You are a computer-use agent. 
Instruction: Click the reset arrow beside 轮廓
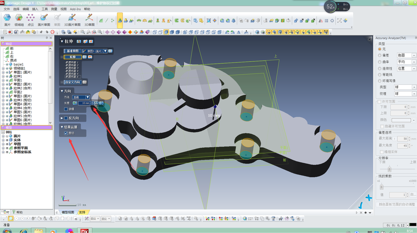click(x=90, y=57)
